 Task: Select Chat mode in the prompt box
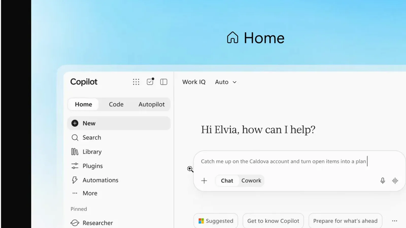(227, 181)
